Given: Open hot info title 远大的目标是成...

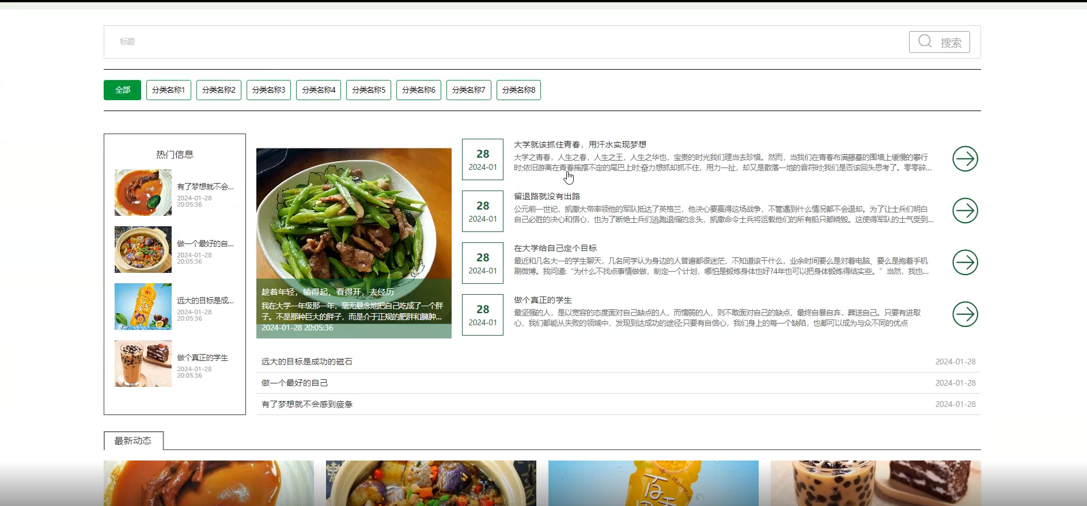Looking at the screenshot, I should [x=205, y=300].
